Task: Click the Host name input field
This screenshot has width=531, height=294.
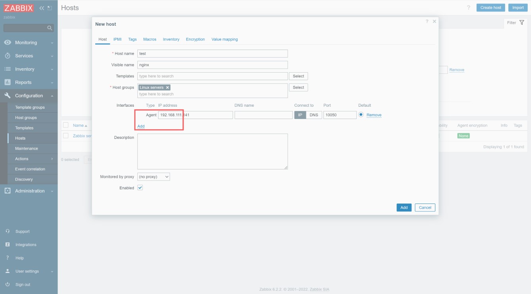Action: click(212, 54)
